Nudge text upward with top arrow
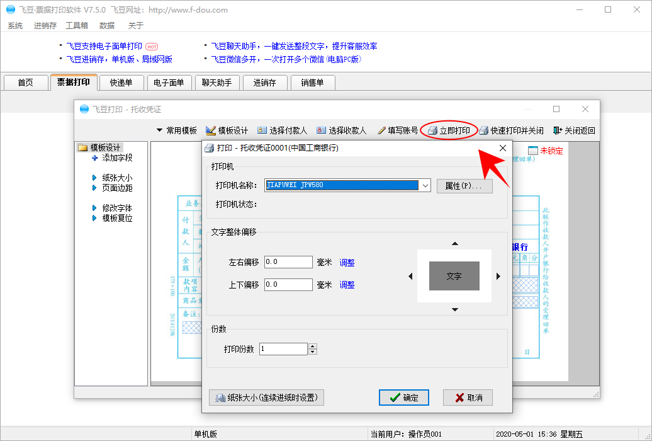Image resolution: width=652 pixels, height=441 pixels. [455, 244]
